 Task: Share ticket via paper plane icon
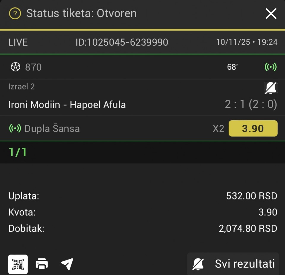(x=67, y=264)
